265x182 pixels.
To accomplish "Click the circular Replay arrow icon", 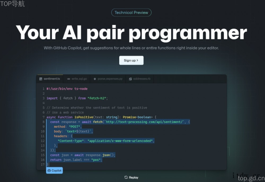I will tap(126, 177).
